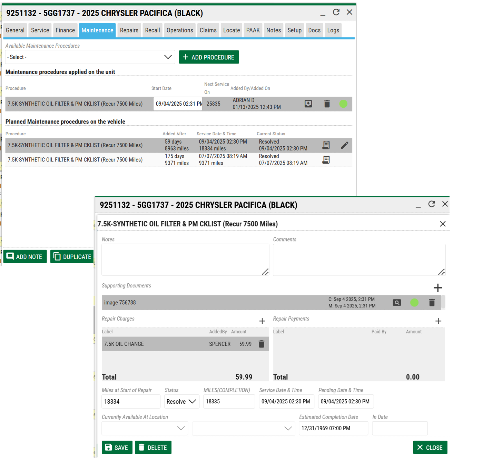Click the download icon on applied procedure row

[308, 104]
